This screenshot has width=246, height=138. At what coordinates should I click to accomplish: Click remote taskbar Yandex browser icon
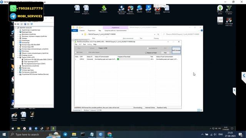click(25, 128)
